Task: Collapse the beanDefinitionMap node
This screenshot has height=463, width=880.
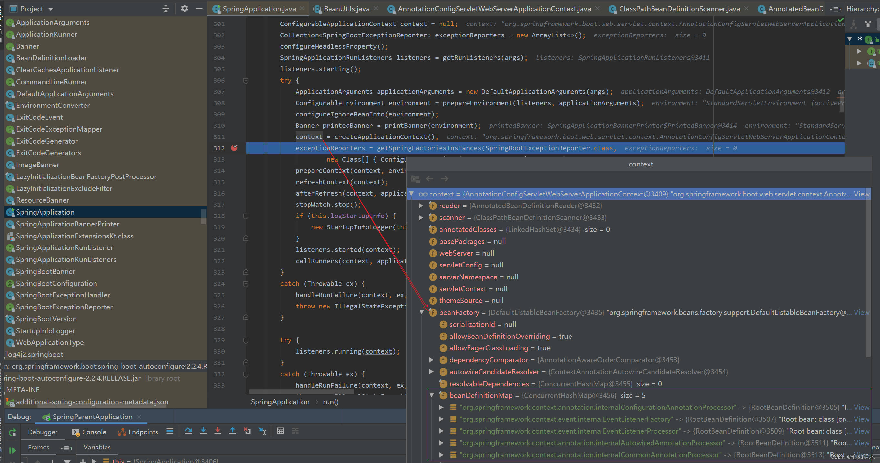Action: [432, 395]
